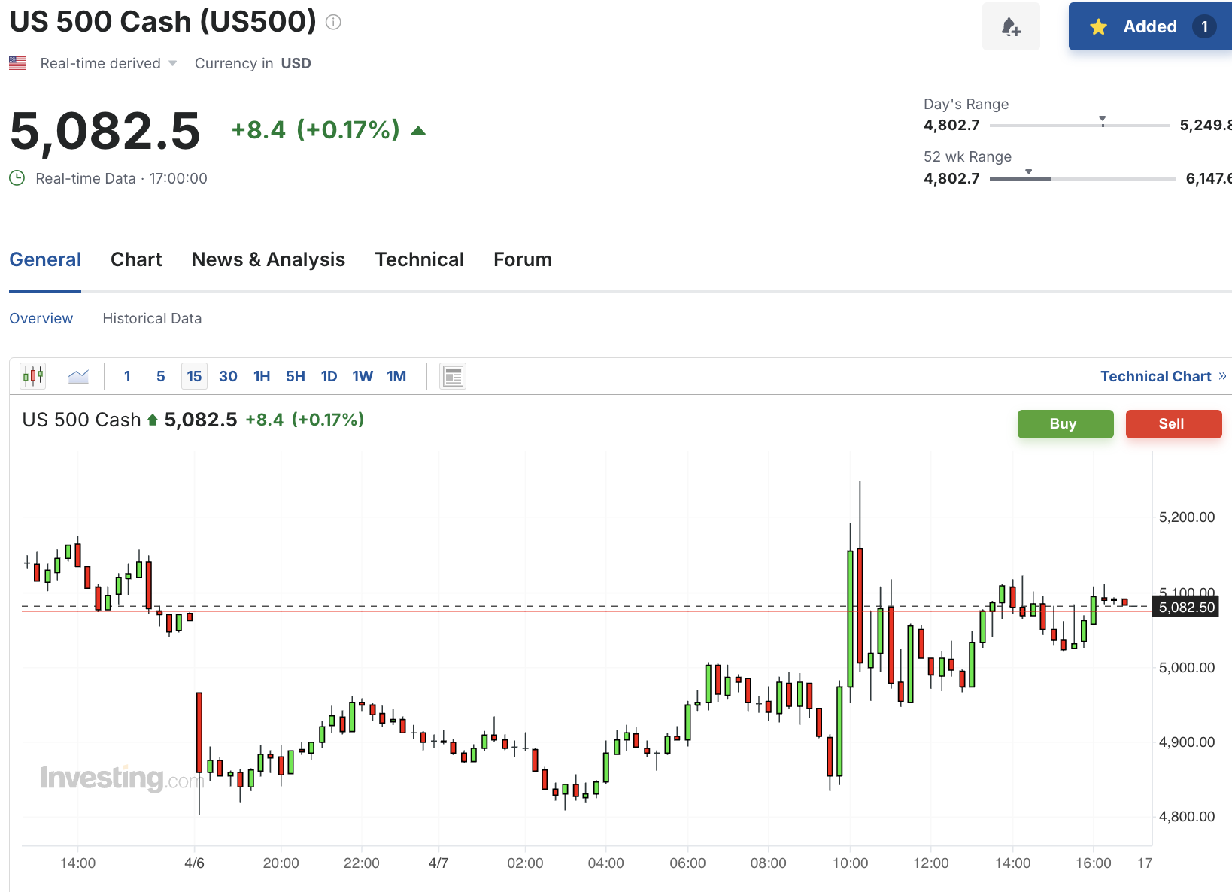Click the Day's Range slider marker
This screenshot has width=1232, height=892.
click(1102, 120)
